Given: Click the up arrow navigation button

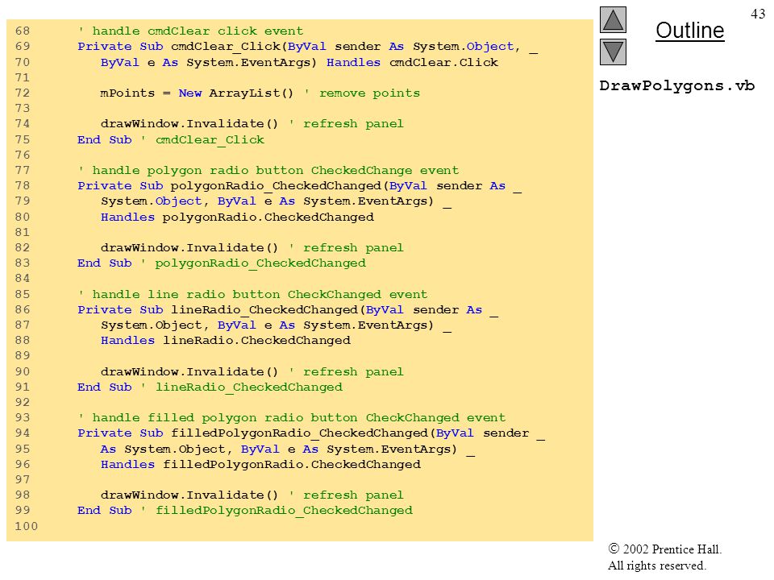Looking at the screenshot, I should click(x=613, y=19).
